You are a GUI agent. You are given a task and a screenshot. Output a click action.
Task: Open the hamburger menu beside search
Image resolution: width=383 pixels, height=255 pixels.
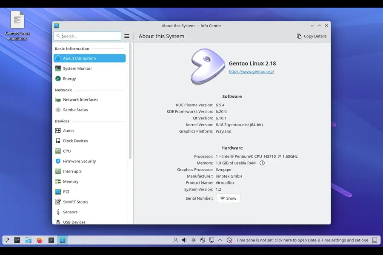coord(127,36)
